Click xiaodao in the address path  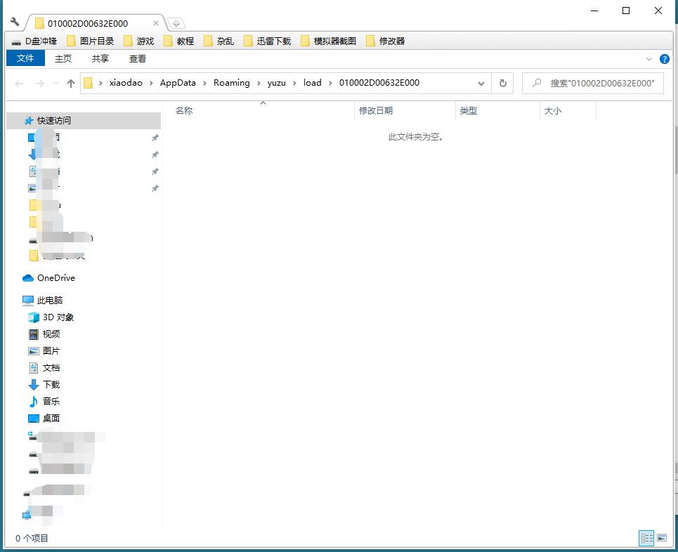[x=126, y=83]
